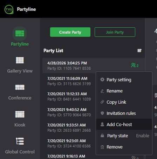The height and width of the screenshot is (159, 157).
Task: Select the Kiosk sidebar icon
Action: point(20,114)
